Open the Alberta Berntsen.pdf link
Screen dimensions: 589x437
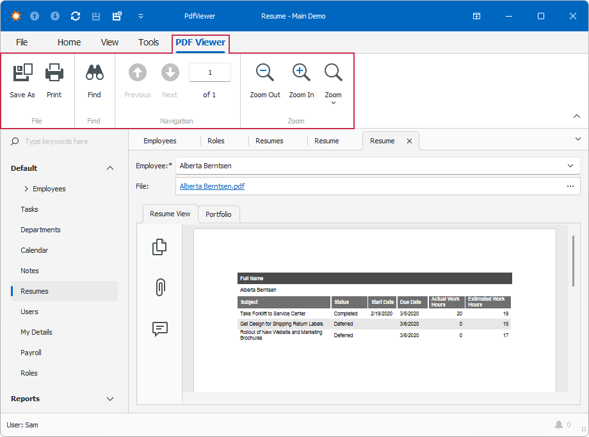click(x=212, y=186)
